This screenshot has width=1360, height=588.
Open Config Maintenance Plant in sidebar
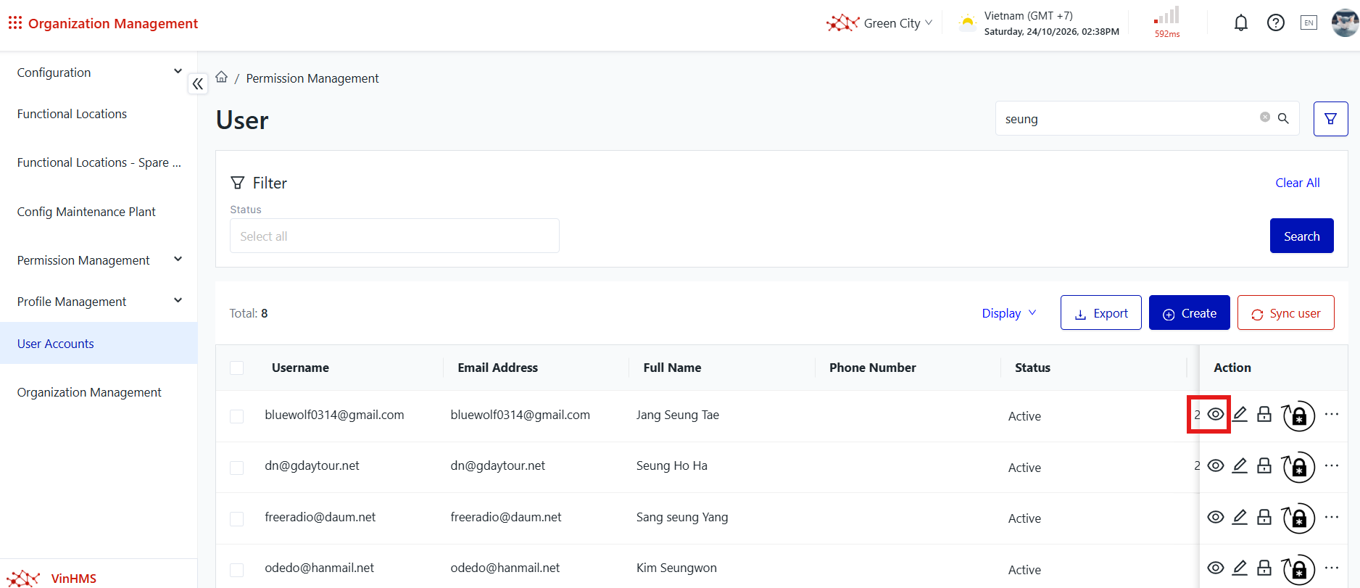tap(86, 212)
